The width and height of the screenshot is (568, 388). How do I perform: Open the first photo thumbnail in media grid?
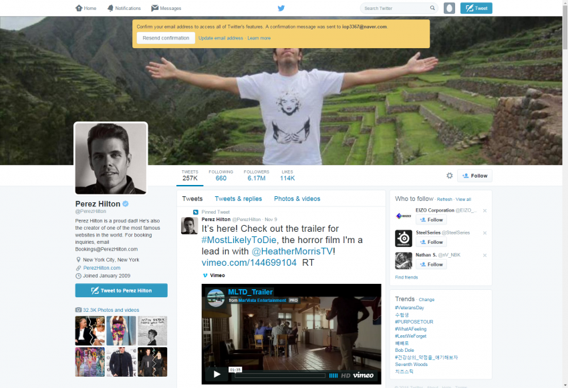pos(90,331)
